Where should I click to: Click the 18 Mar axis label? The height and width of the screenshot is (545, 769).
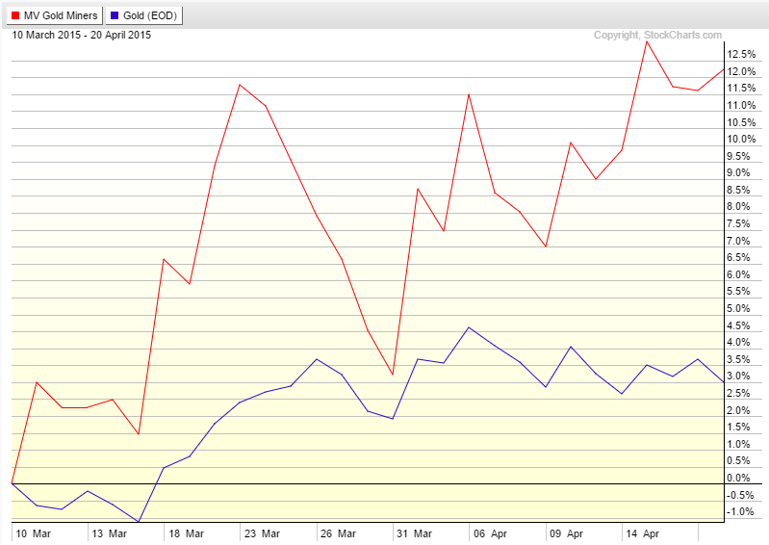click(186, 533)
